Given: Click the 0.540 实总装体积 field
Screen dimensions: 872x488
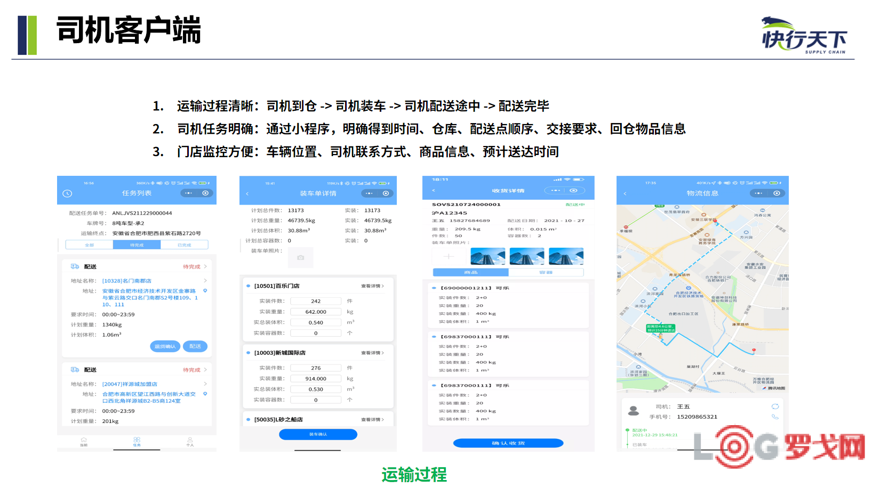Looking at the screenshot, I should [316, 322].
